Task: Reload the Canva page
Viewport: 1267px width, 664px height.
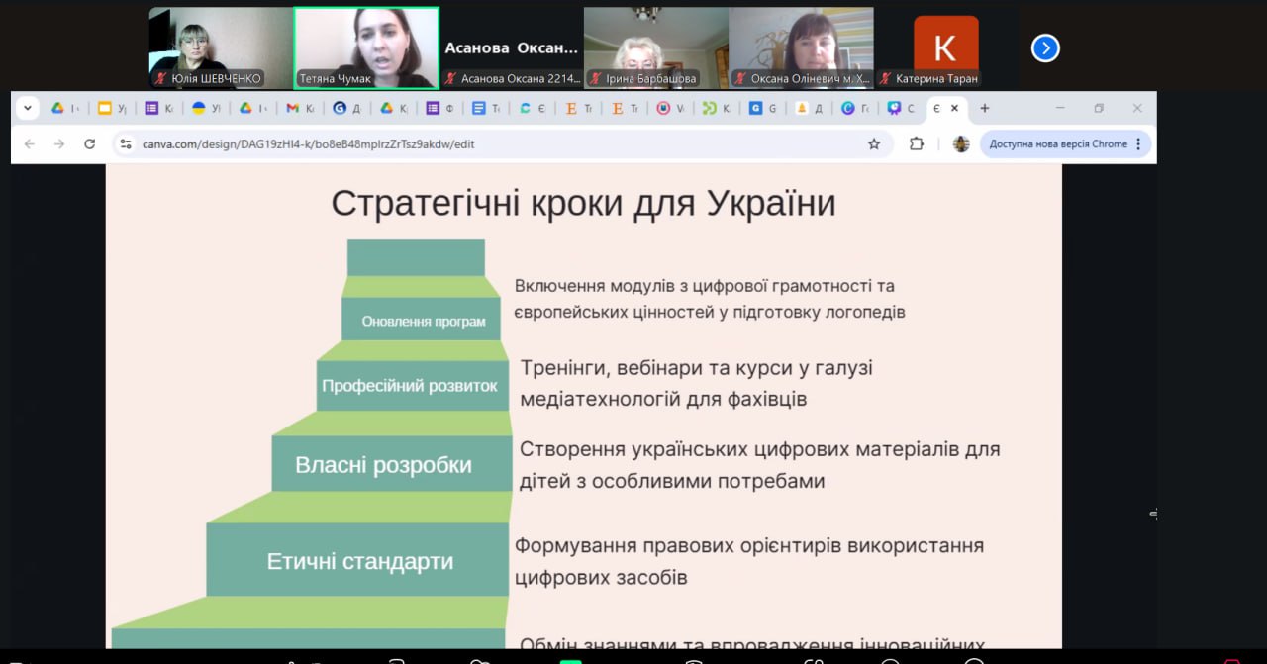Action: tap(89, 144)
